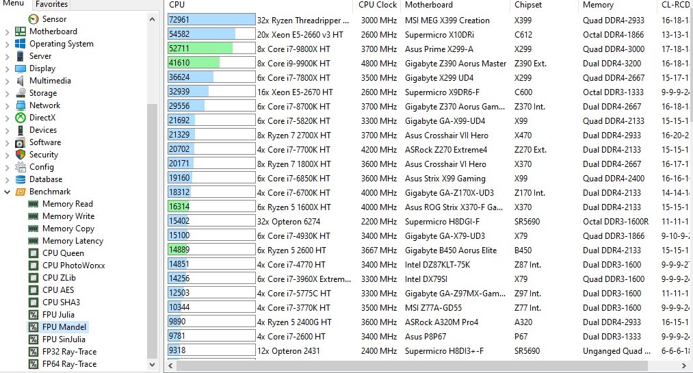Sort by the Memory column header
The image size is (693, 373).
click(618, 5)
